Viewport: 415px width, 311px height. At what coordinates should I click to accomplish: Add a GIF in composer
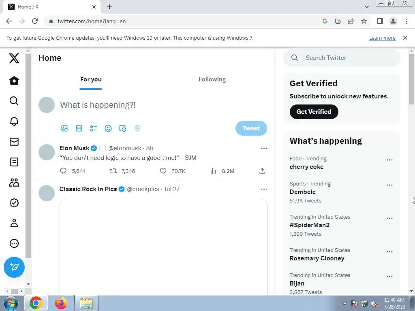tap(79, 128)
